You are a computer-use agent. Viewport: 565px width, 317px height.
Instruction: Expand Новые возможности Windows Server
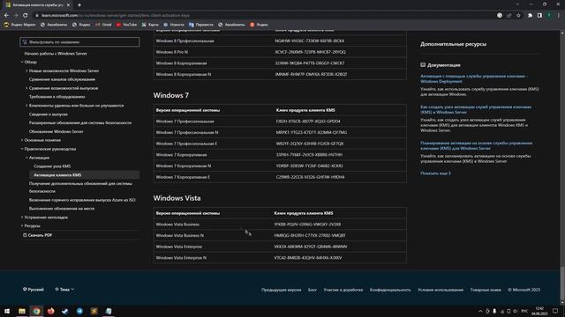point(26,70)
